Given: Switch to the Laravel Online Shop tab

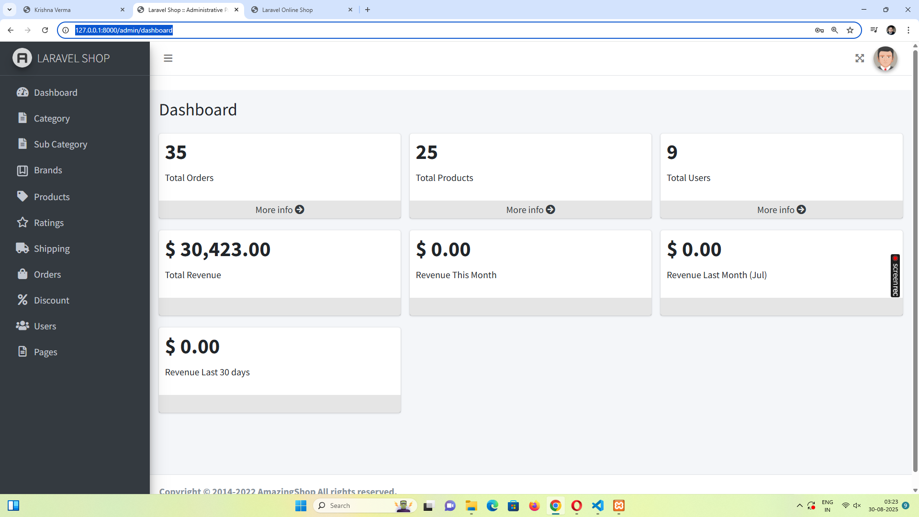Looking at the screenshot, I should 302,10.
